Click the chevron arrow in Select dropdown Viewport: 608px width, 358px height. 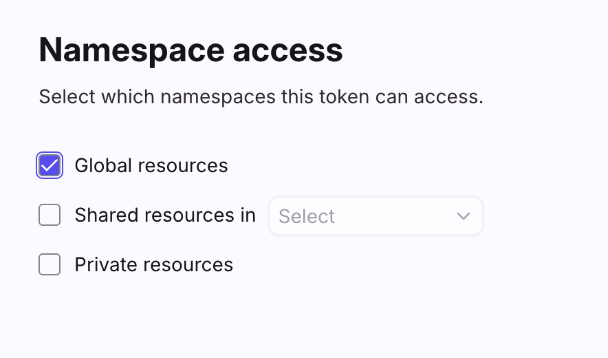(x=464, y=216)
